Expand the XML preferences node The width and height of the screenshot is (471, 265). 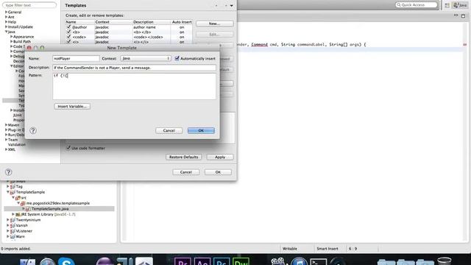pos(6,149)
